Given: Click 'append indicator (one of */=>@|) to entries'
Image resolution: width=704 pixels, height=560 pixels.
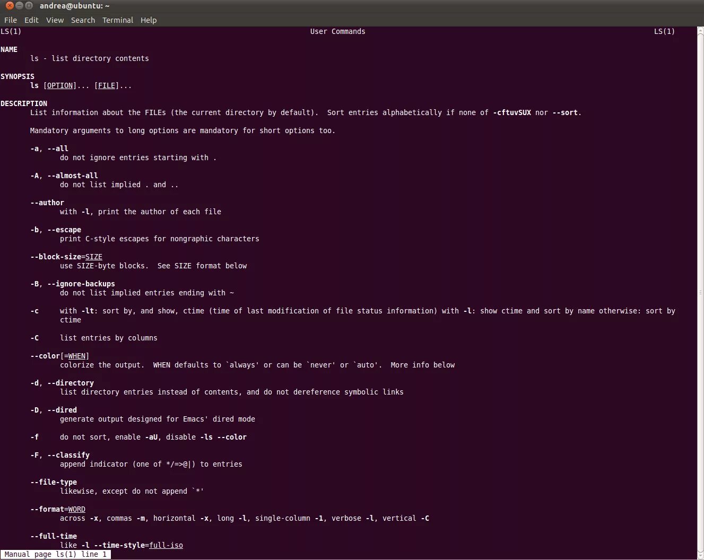Looking at the screenshot, I should 151,464.
